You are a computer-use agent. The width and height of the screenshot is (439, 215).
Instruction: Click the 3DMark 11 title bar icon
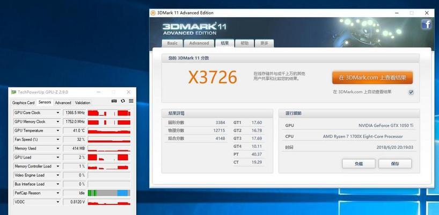[x=153, y=13]
